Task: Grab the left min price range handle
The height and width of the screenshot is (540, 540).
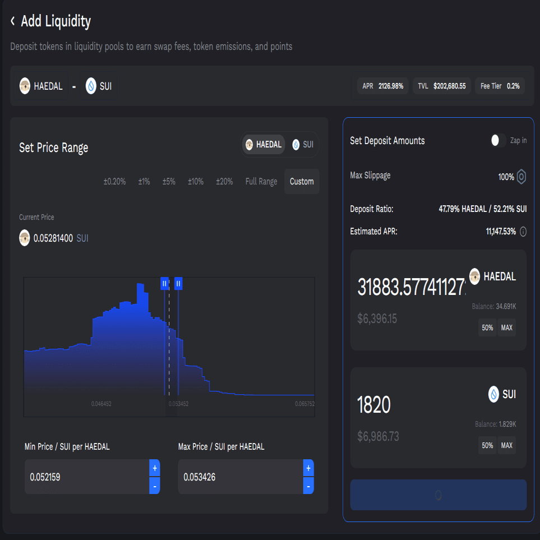Action: pyautogui.click(x=165, y=283)
